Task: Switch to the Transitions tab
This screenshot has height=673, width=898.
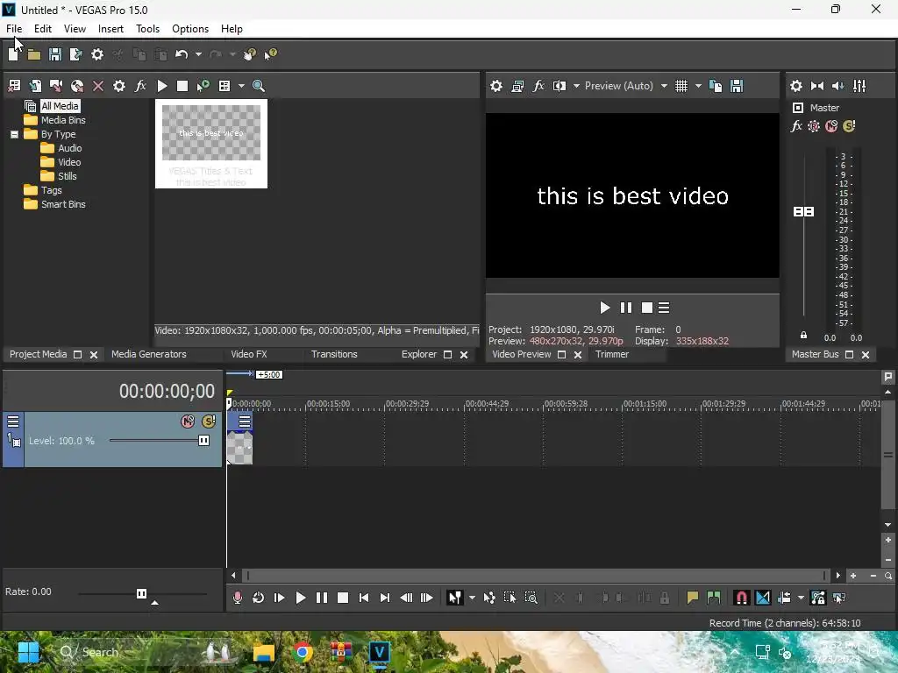Action: 334,354
